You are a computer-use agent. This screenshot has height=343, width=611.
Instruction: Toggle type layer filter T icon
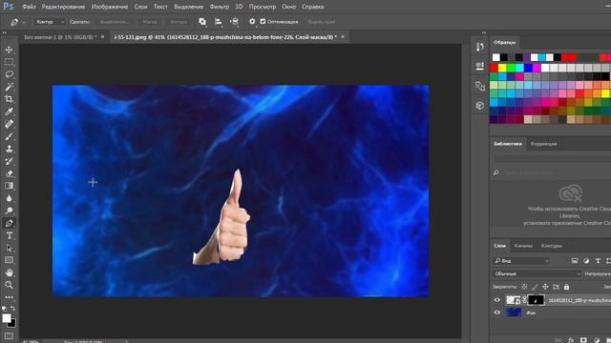[x=598, y=261]
